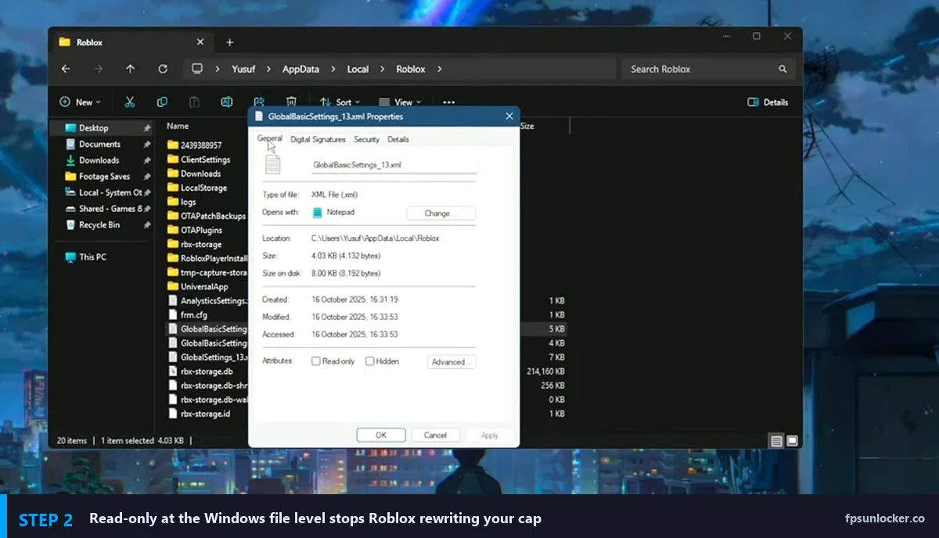Click the document icon beside the filename field
The width and height of the screenshot is (939, 538).
click(272, 164)
